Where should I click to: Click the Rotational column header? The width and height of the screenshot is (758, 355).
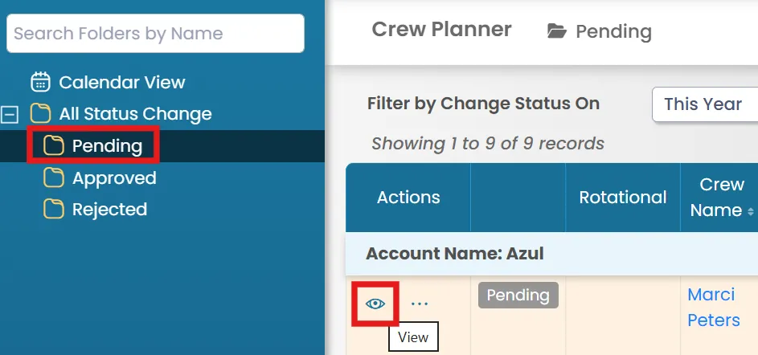(623, 198)
